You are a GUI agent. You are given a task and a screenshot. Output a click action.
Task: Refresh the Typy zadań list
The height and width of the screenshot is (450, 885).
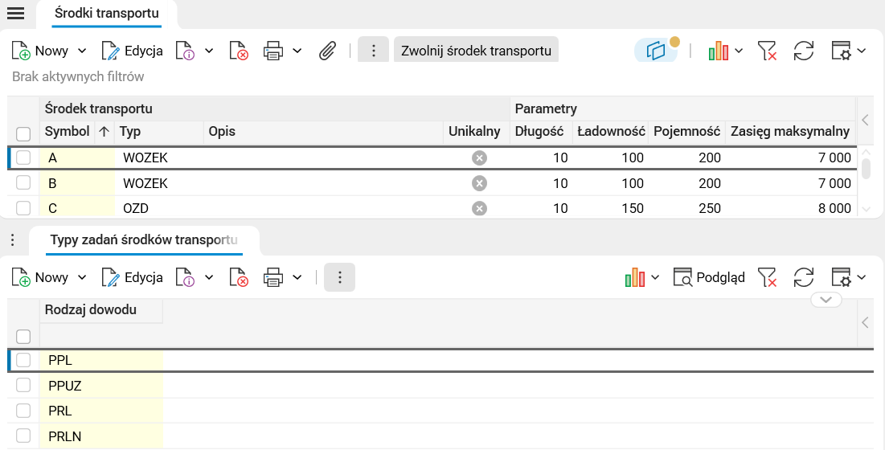(x=803, y=278)
